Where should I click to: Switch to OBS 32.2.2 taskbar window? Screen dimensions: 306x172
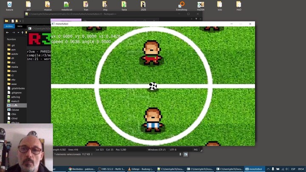[x=111, y=169]
